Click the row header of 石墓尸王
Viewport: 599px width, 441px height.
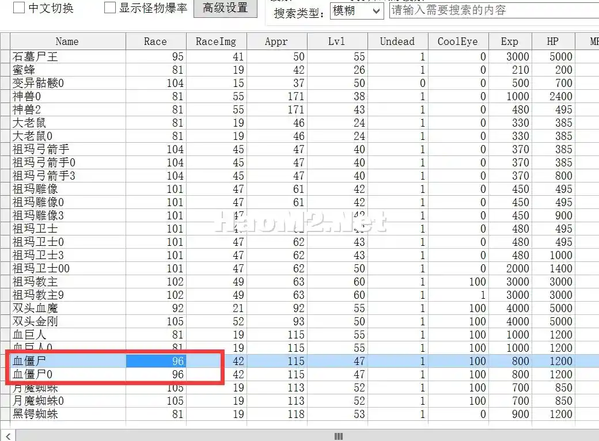click(5, 56)
